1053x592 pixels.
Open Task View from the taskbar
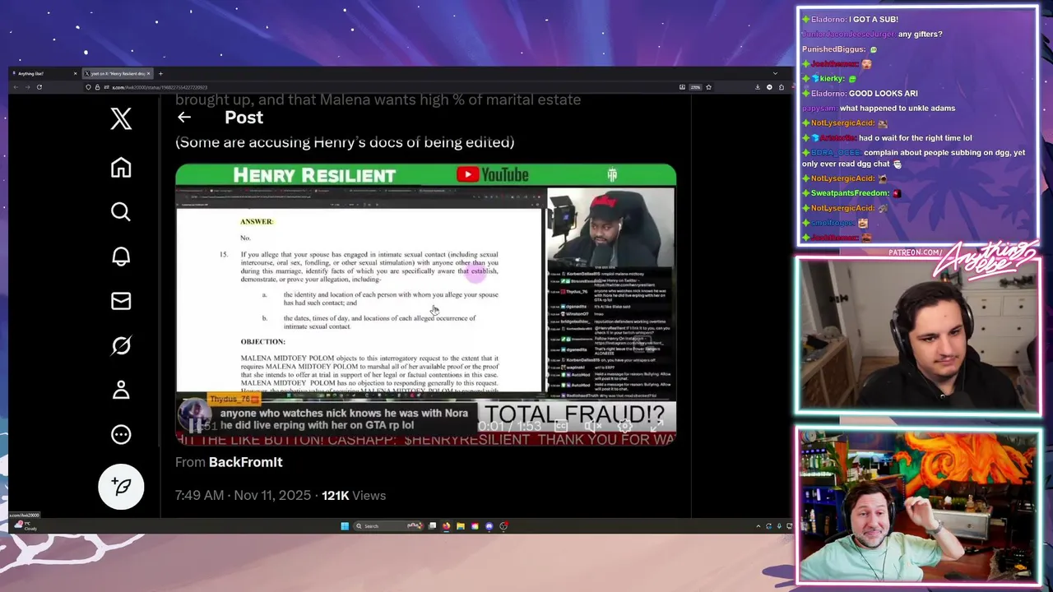pyautogui.click(x=433, y=526)
